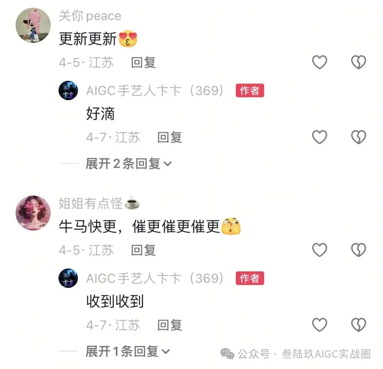This screenshot has height=369, width=383.
Task: Open author avatar beside 收到收到 reply
Action: click(68, 278)
